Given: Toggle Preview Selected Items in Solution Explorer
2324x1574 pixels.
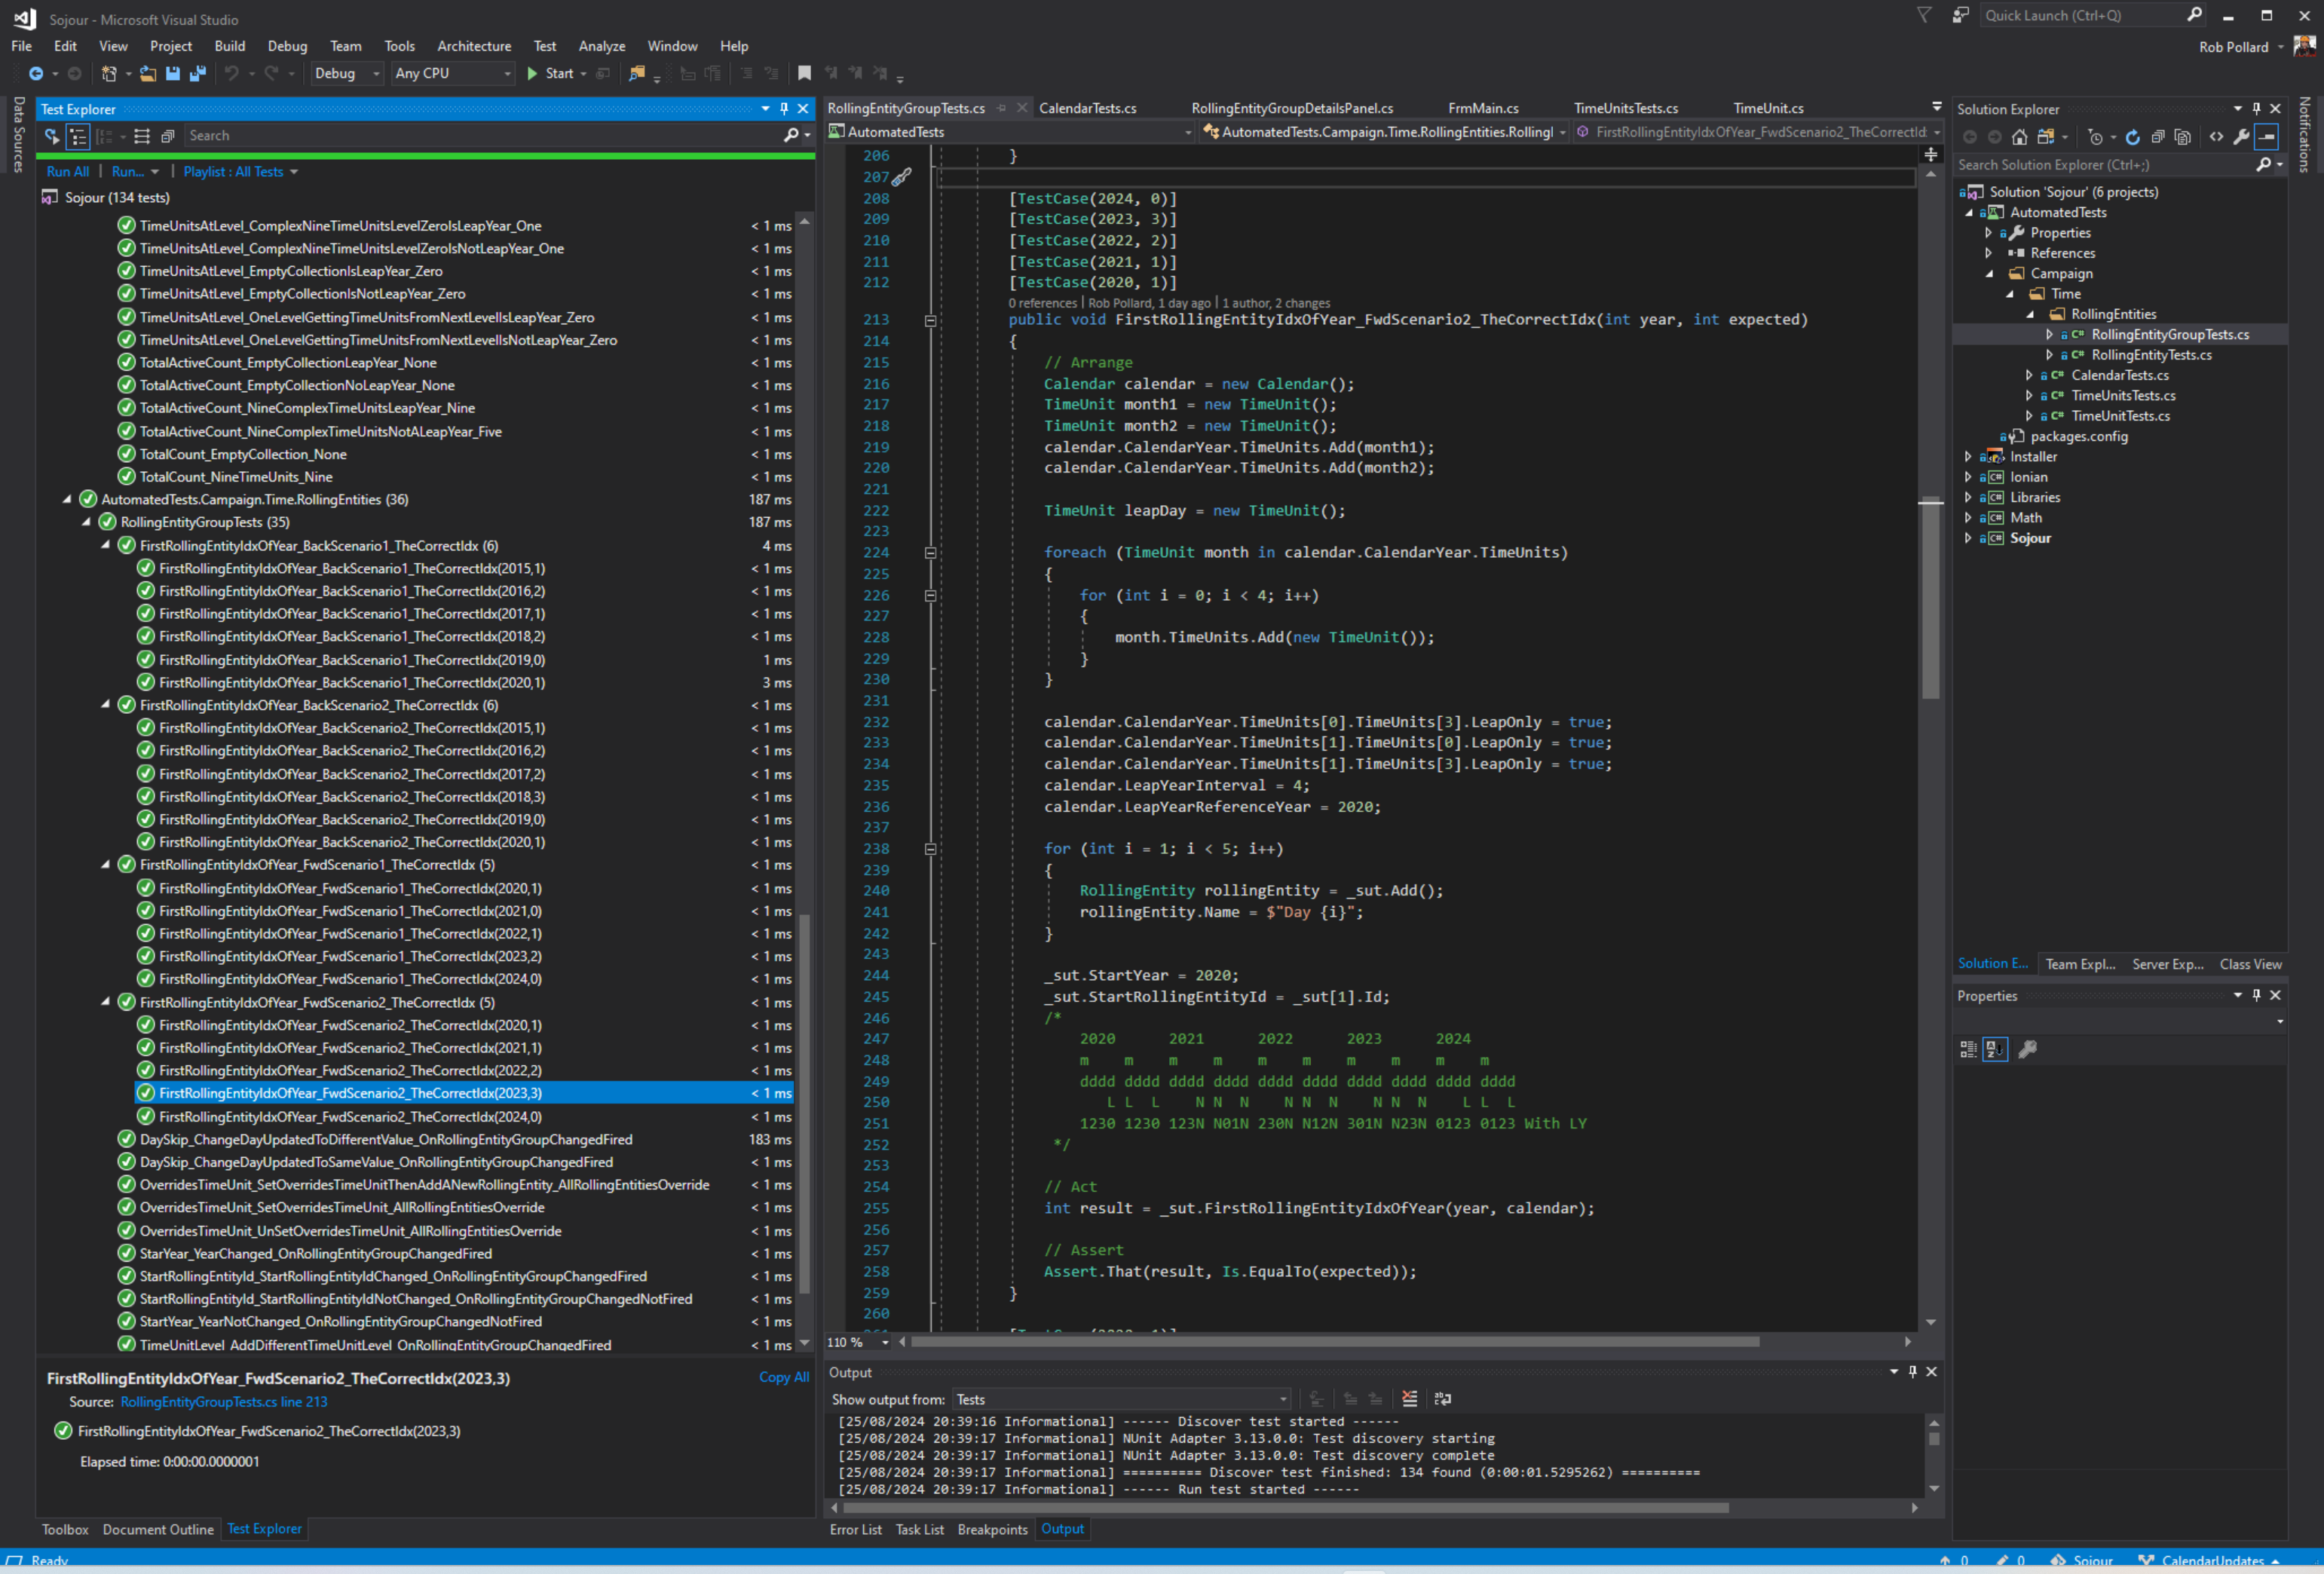Looking at the screenshot, I should coord(2267,137).
